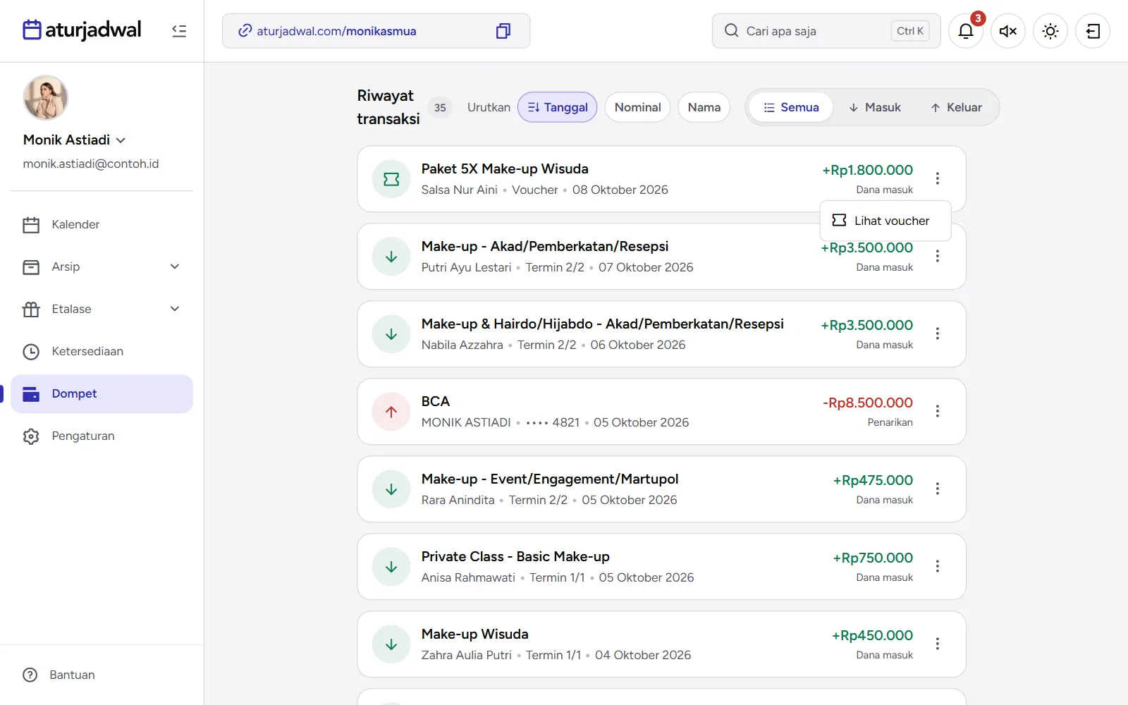Image resolution: width=1128 pixels, height=705 pixels.
Task: Show the Semua transactions tab
Action: click(x=791, y=107)
